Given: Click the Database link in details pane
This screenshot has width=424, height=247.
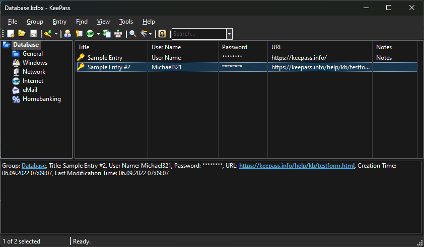Looking at the screenshot, I should (34, 166).
